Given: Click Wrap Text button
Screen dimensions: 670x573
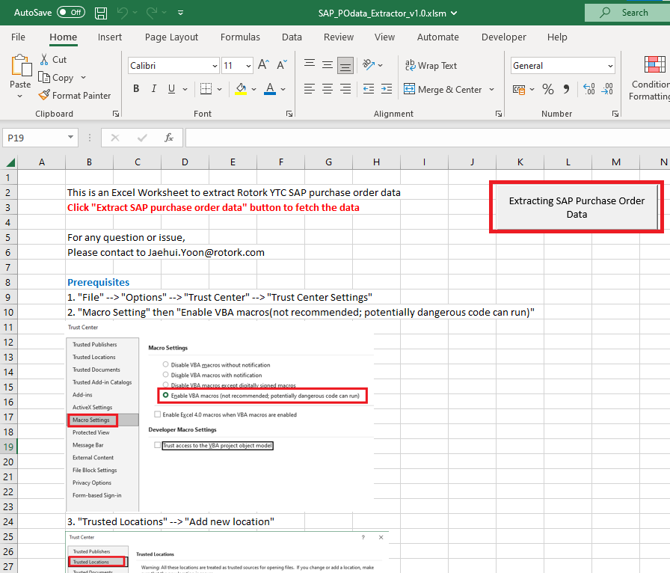Looking at the screenshot, I should point(431,65).
